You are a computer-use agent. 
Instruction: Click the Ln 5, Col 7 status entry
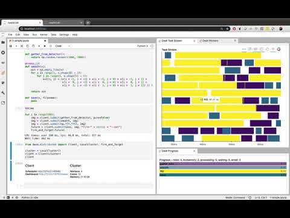[261, 197]
